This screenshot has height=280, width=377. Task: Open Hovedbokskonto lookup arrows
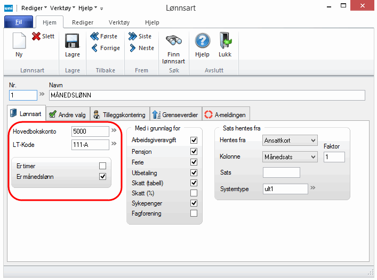[114, 131]
